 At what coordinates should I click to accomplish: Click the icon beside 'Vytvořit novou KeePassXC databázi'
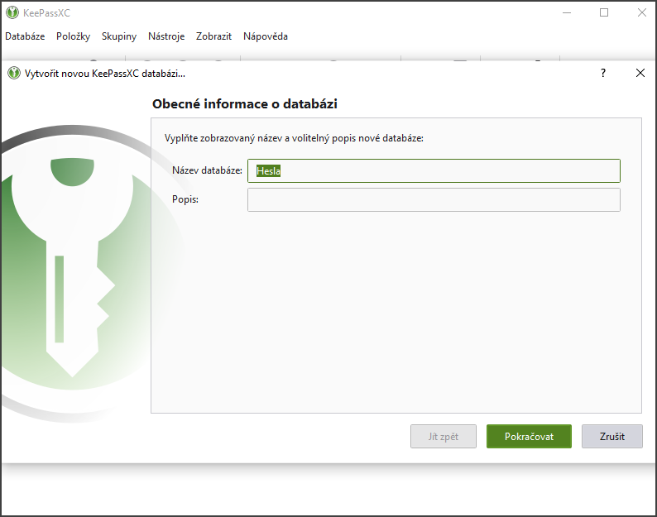[14, 73]
